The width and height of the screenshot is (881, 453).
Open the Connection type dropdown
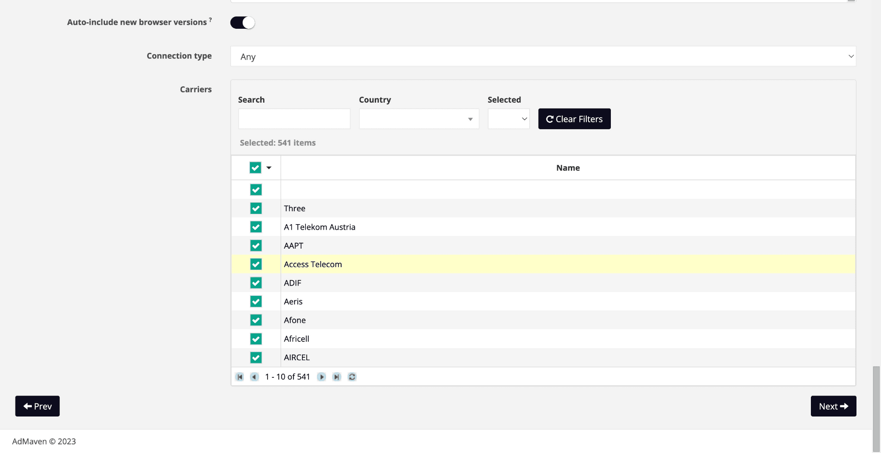pyautogui.click(x=543, y=56)
